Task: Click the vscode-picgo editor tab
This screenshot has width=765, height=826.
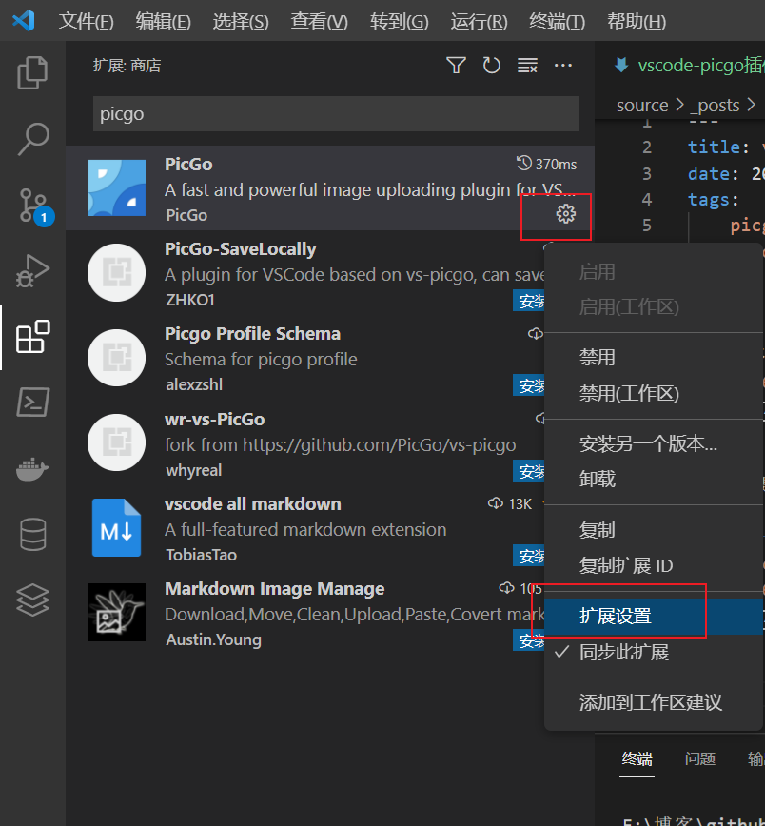Action: (x=689, y=66)
